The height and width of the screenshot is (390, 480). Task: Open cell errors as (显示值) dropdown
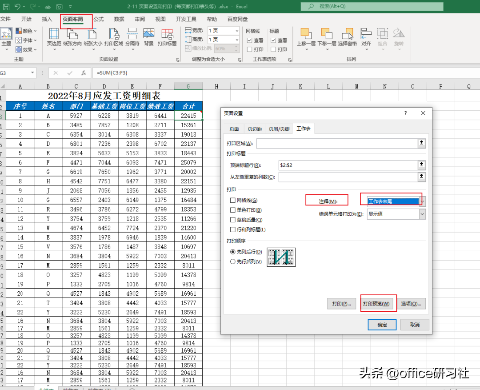click(423, 214)
